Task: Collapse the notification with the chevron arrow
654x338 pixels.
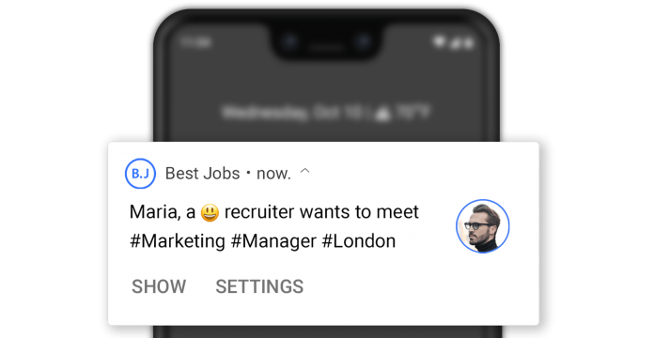Action: (x=305, y=171)
